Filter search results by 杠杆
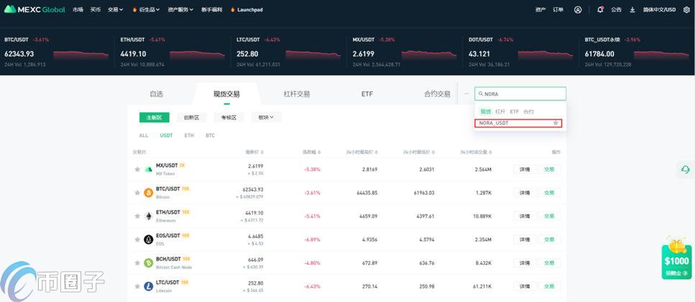695x302 pixels. coord(500,111)
